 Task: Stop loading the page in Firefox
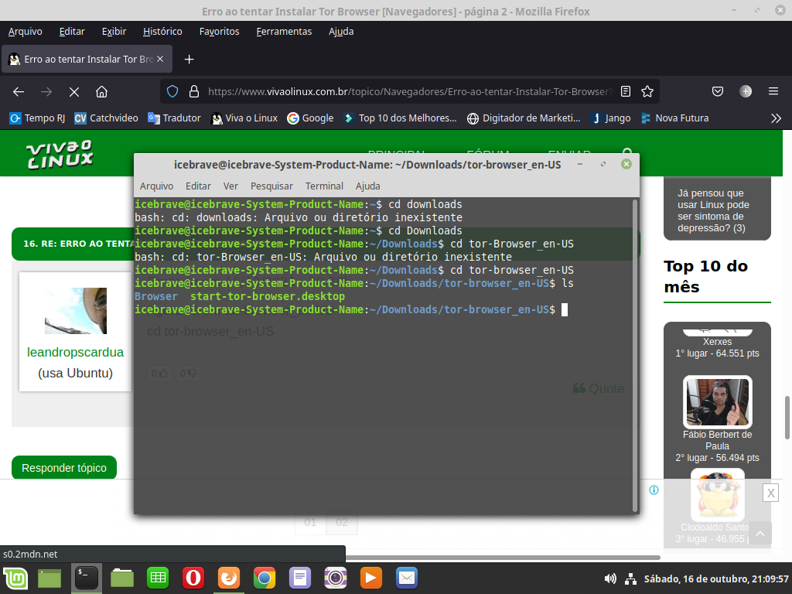click(74, 91)
